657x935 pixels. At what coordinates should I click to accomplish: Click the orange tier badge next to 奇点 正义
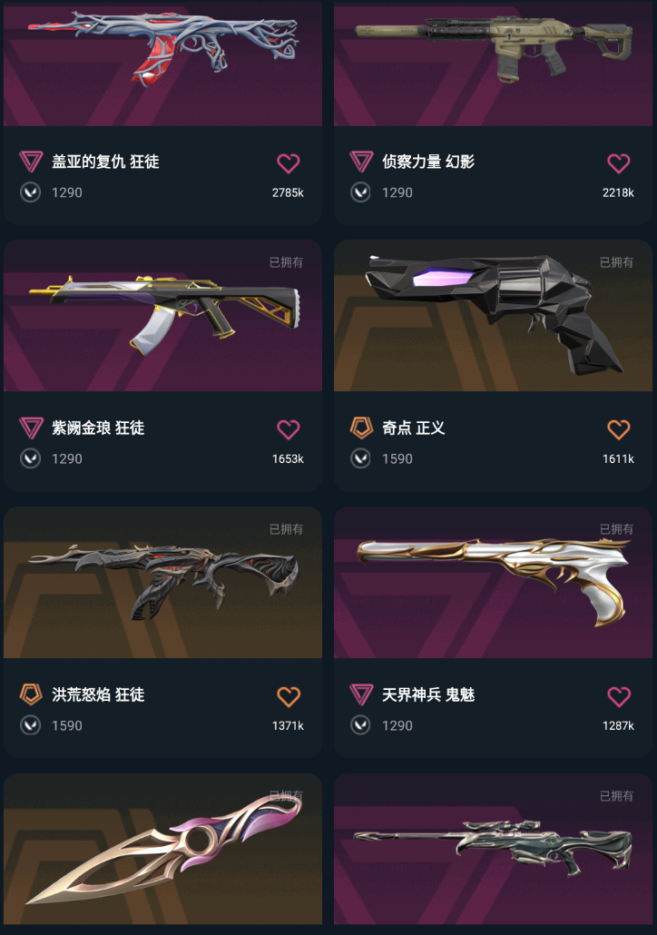(x=360, y=428)
